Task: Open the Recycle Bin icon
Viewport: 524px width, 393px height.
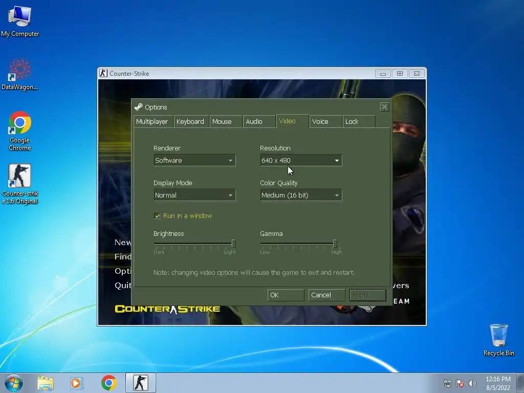Action: click(498, 340)
